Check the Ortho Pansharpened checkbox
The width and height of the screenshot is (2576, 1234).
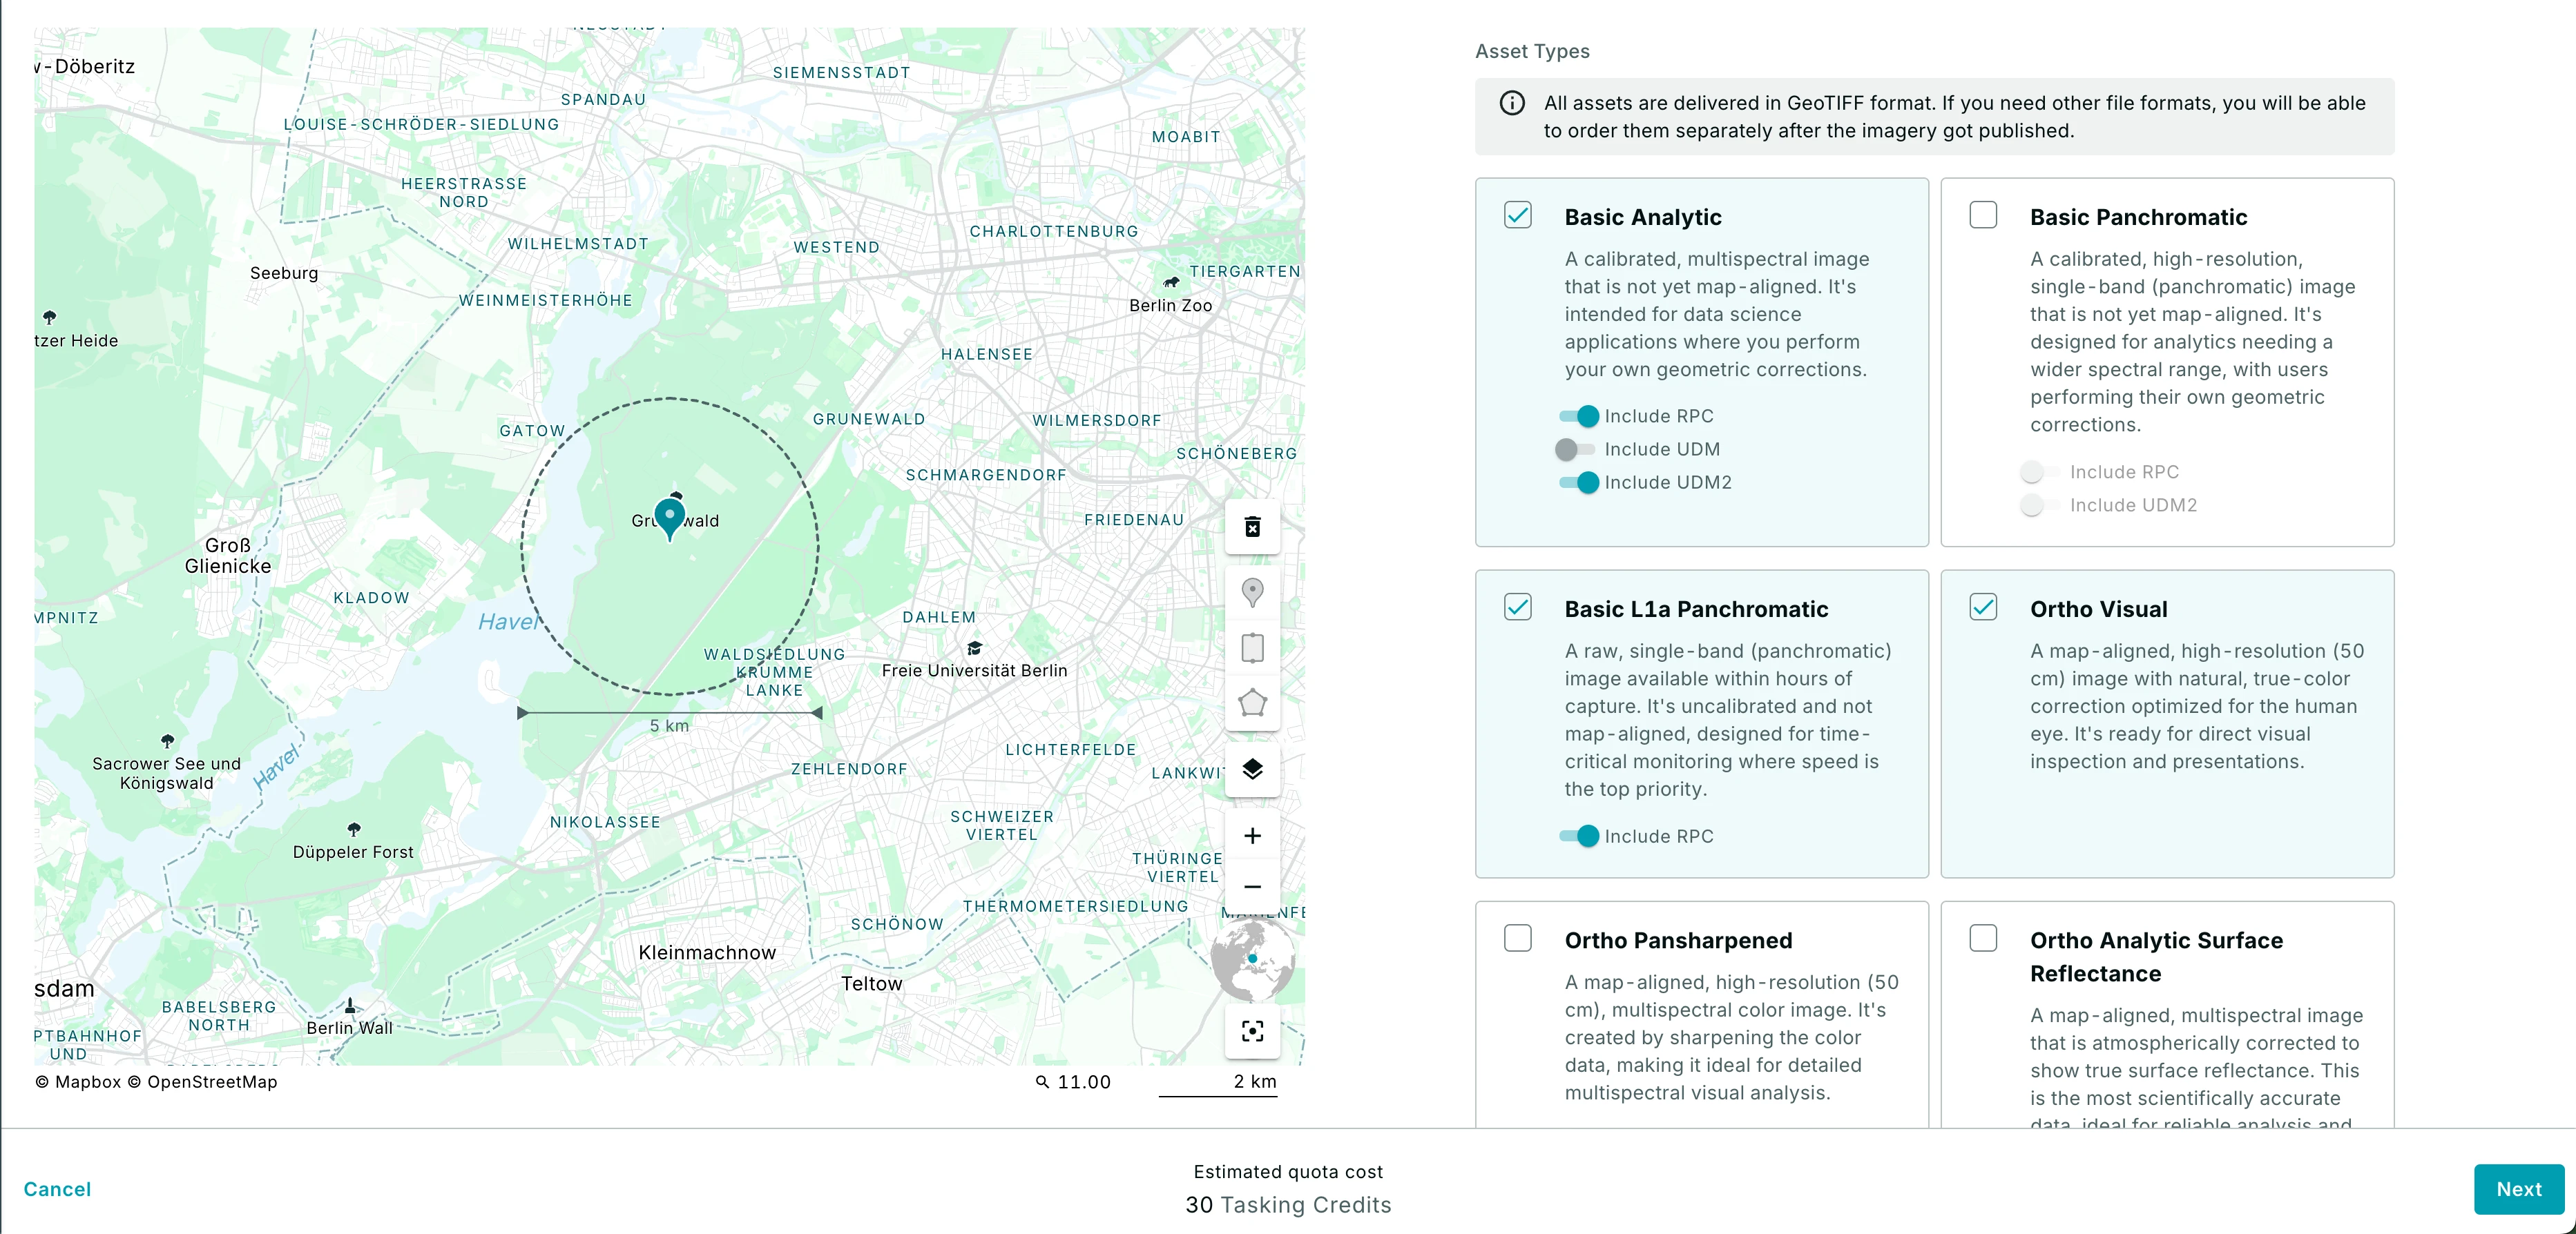tap(1517, 938)
